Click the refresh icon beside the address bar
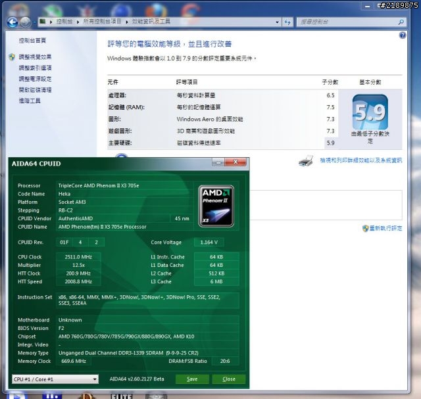This screenshot has height=399, width=421. pyautogui.click(x=287, y=22)
